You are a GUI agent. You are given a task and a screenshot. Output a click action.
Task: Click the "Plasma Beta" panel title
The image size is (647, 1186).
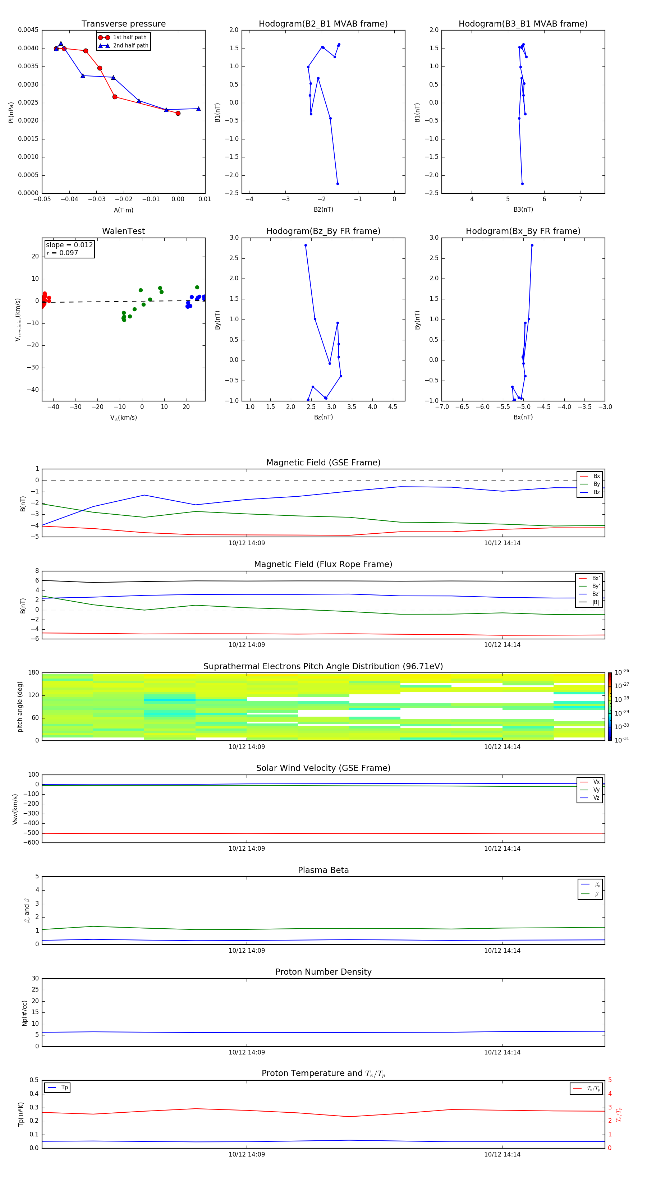[x=323, y=870]
